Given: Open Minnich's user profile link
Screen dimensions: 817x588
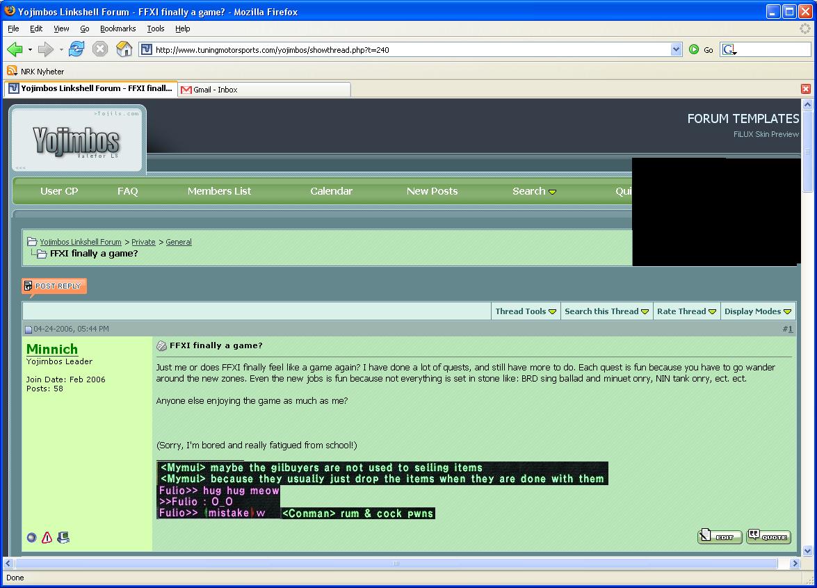Looking at the screenshot, I should coord(52,349).
